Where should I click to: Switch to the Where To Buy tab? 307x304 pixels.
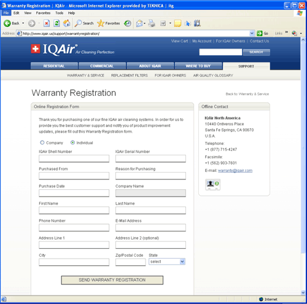(x=198, y=66)
